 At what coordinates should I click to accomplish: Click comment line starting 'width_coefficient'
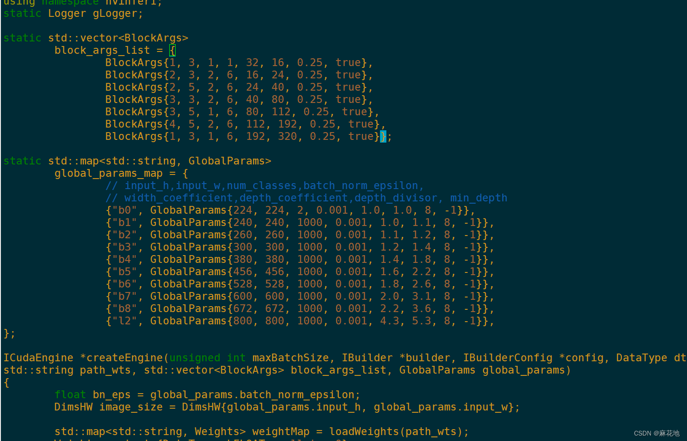pyautogui.click(x=306, y=198)
